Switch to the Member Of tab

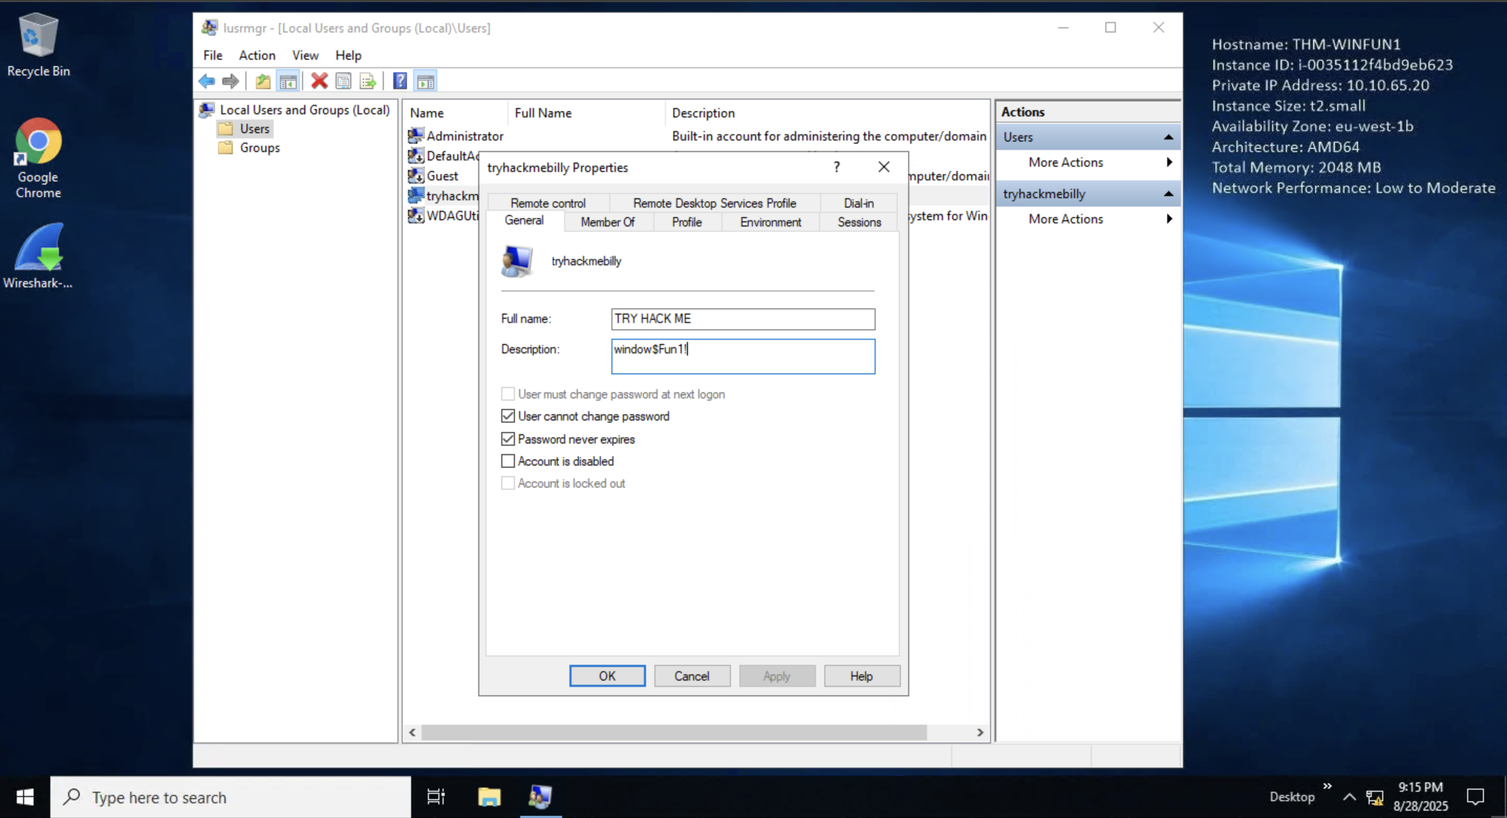coord(607,222)
